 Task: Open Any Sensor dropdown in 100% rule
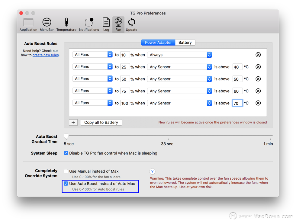(x=179, y=103)
